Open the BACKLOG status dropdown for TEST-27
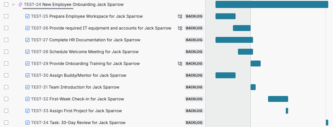This screenshot has height=127, width=333. tap(194, 40)
